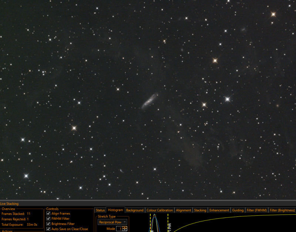Toggle the Brightness Filter checkbox

(48, 224)
